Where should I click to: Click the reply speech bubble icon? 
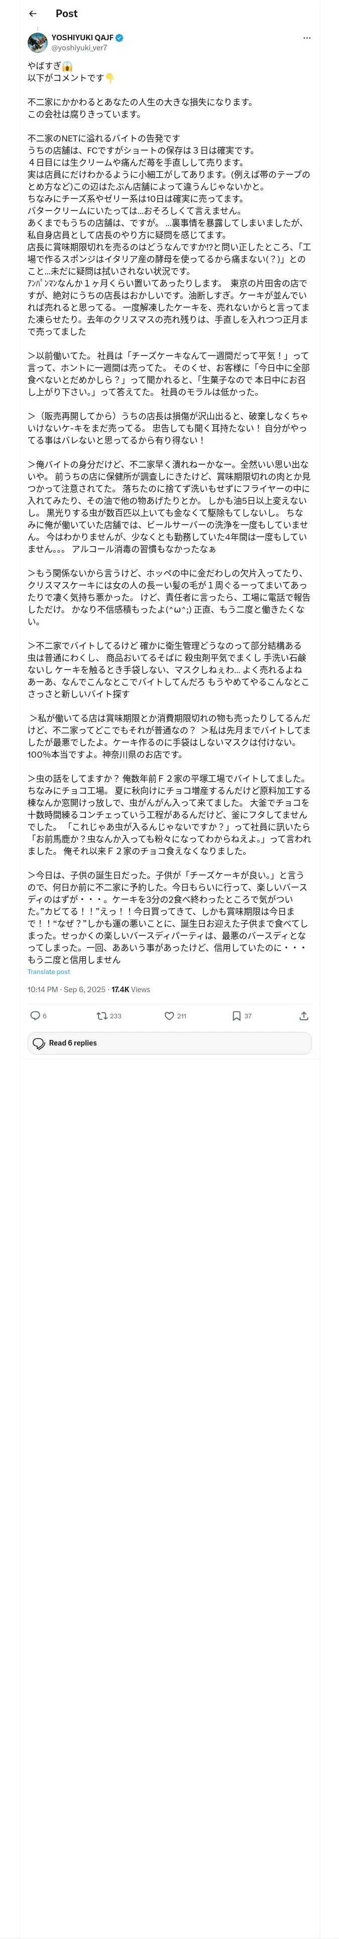pyautogui.click(x=35, y=1015)
